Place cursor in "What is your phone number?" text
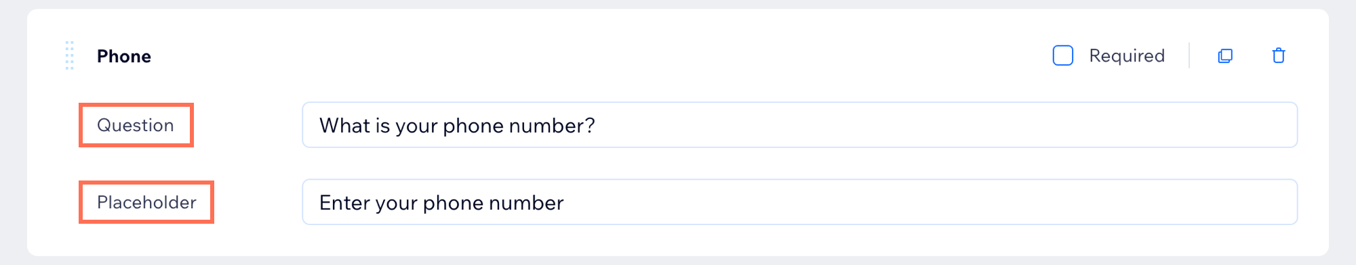 pos(457,126)
